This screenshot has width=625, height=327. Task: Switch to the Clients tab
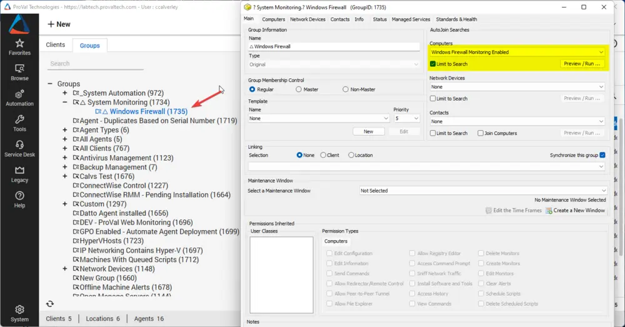pos(56,44)
